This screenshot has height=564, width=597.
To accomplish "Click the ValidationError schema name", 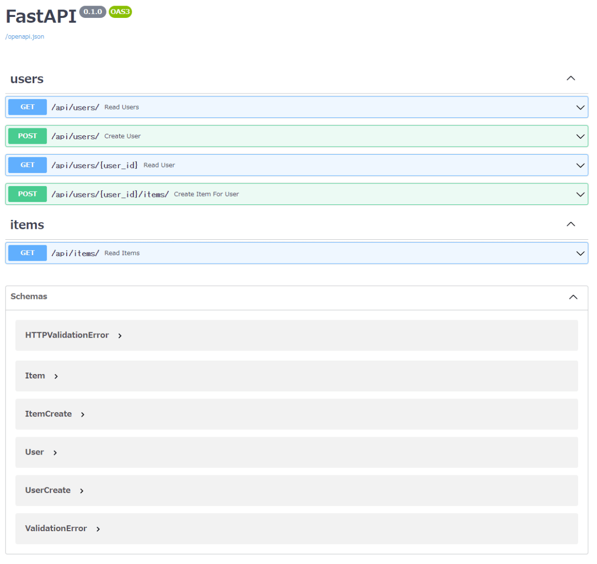I will pos(56,528).
